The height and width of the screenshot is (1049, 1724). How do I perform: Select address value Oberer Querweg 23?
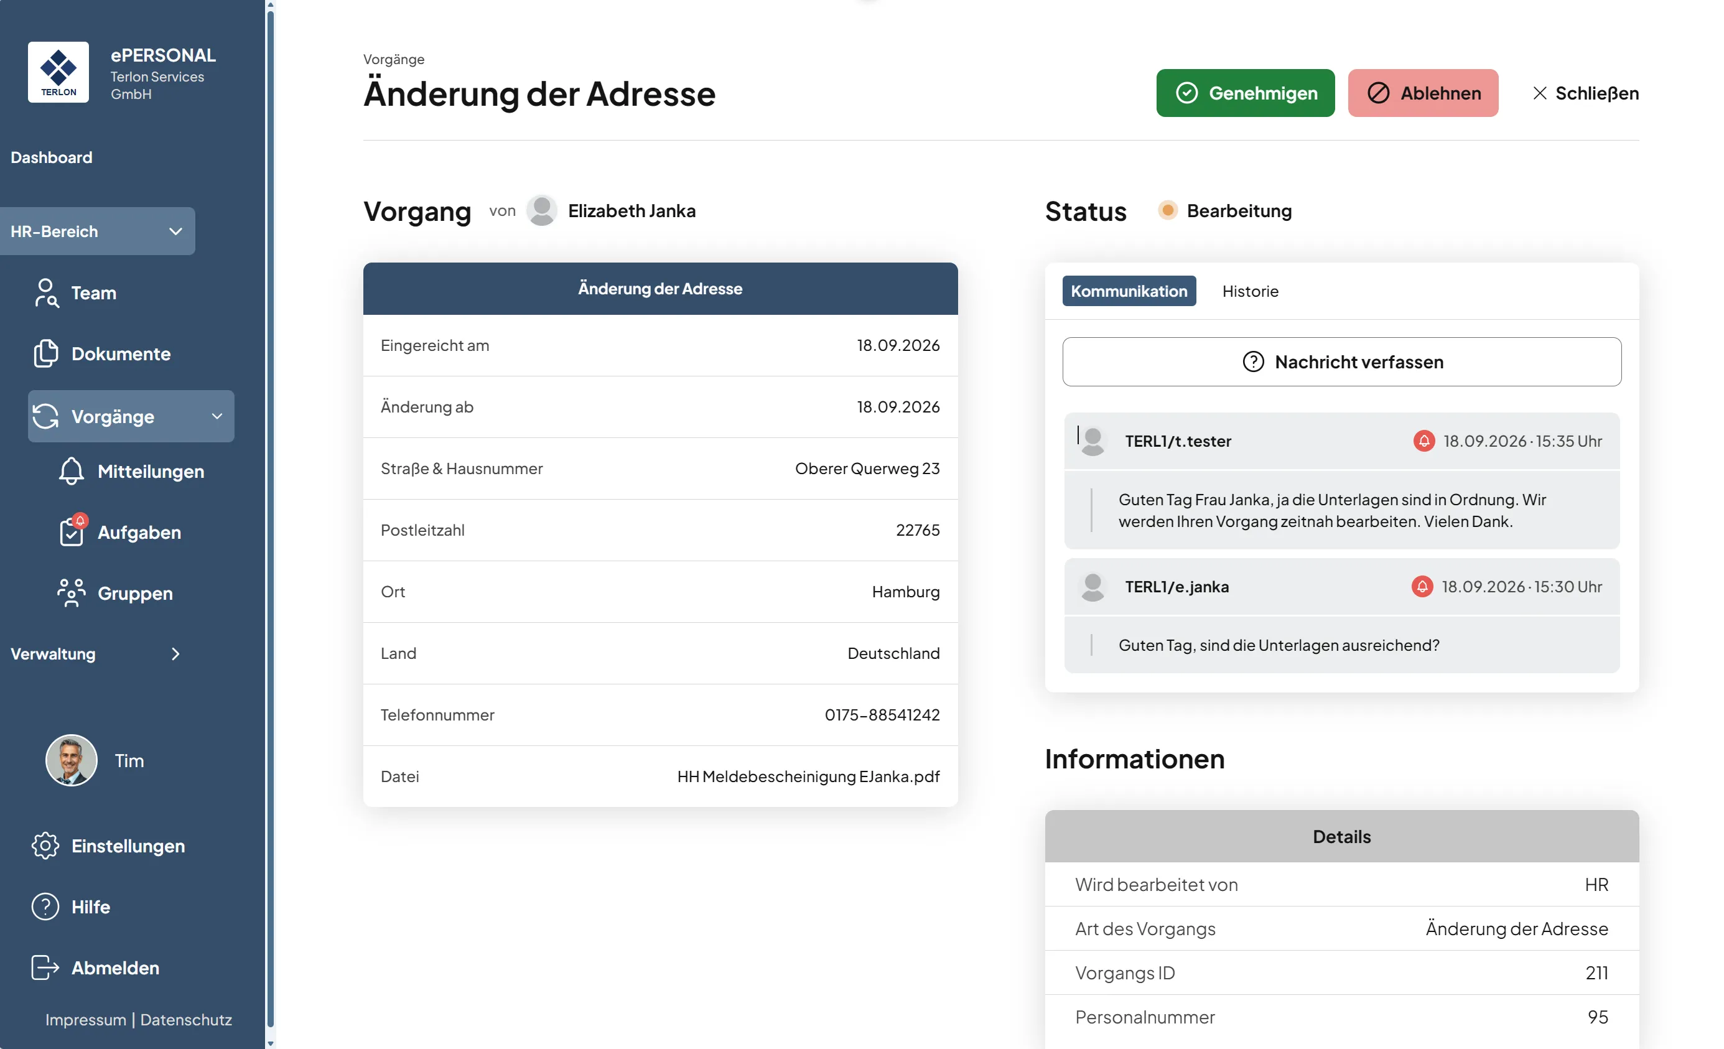[x=867, y=468]
